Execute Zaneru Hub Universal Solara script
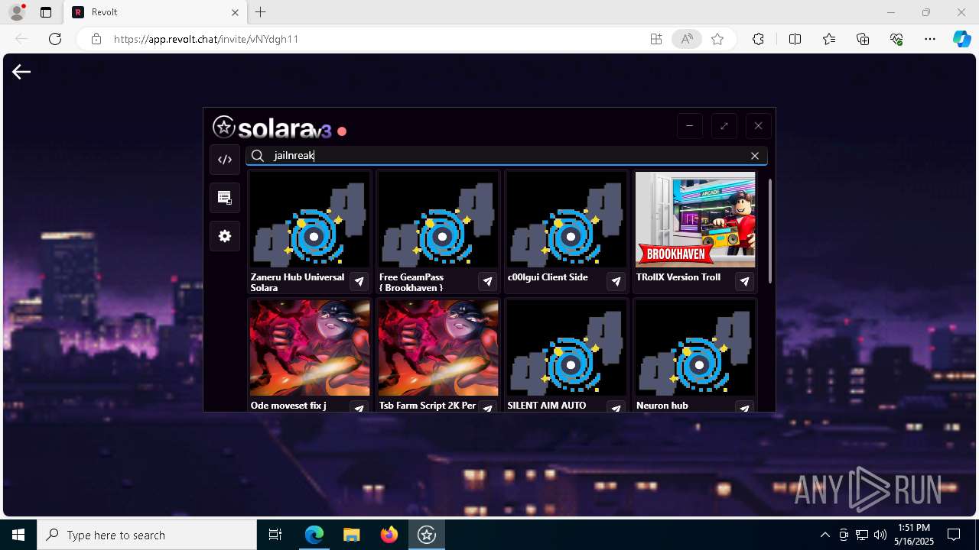979x550 pixels. 359,282
